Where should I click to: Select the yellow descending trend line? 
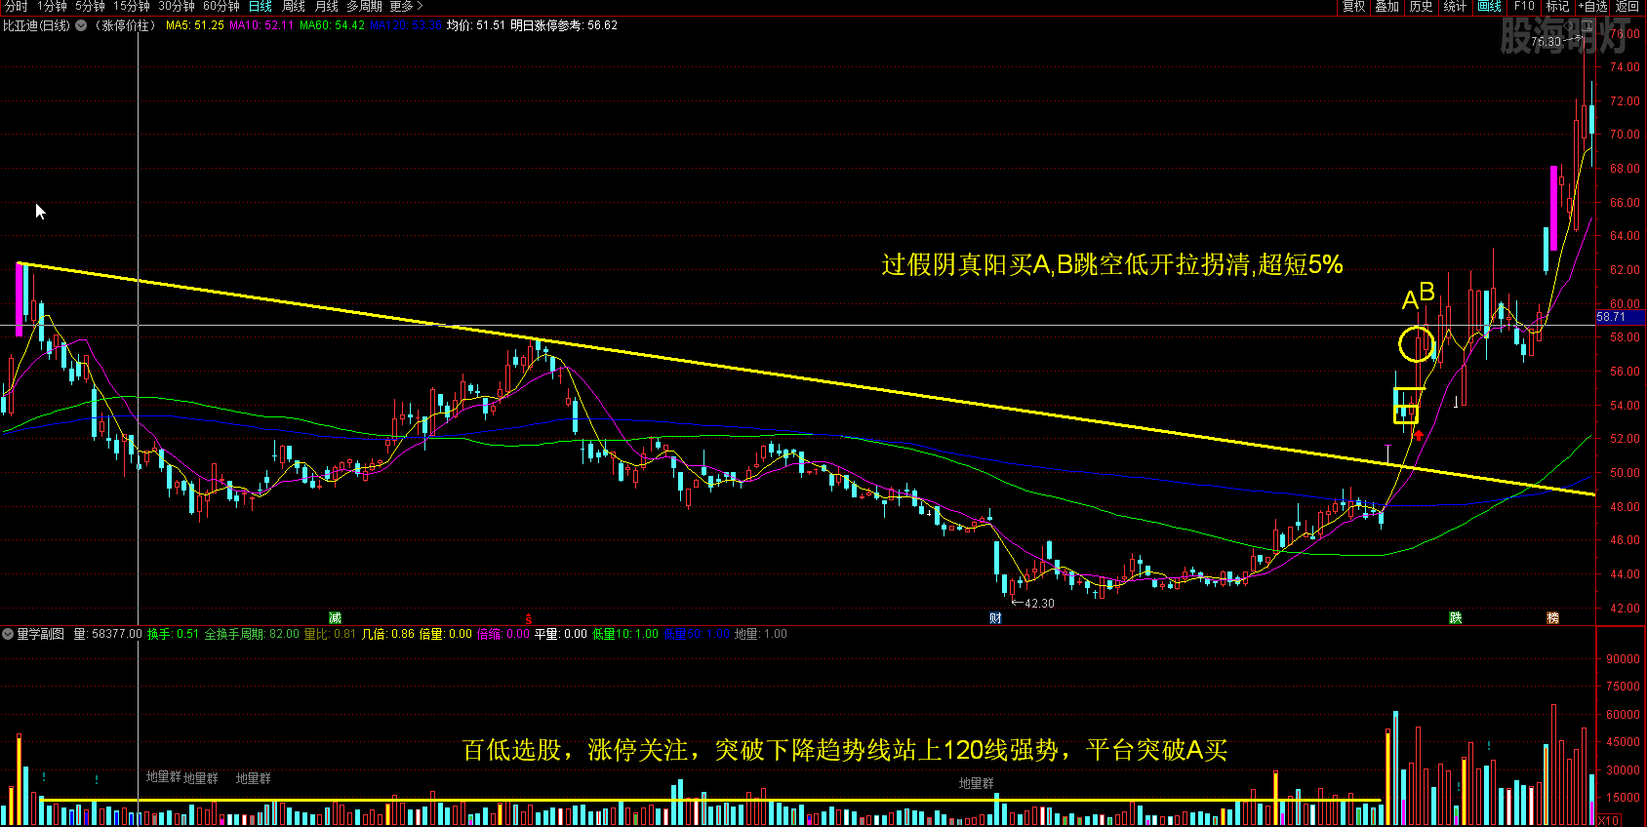[806, 379]
